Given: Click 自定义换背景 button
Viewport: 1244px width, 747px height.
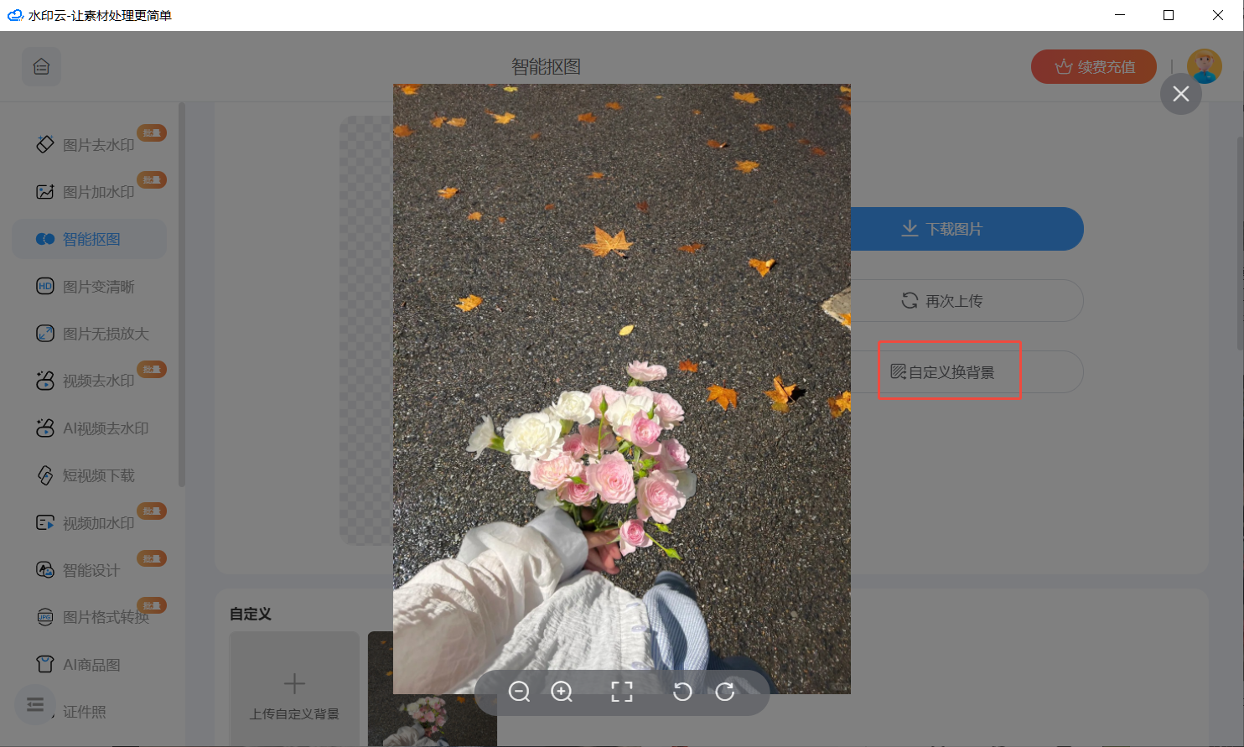Looking at the screenshot, I should click(951, 371).
